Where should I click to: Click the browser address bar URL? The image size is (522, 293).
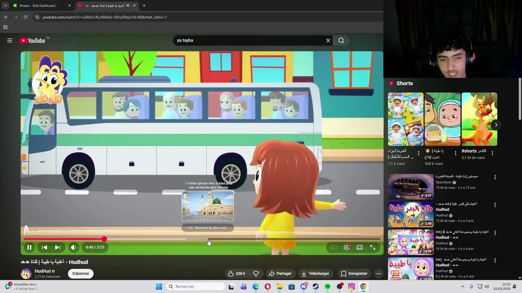105,17
